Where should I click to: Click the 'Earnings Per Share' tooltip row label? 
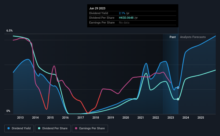102,22
